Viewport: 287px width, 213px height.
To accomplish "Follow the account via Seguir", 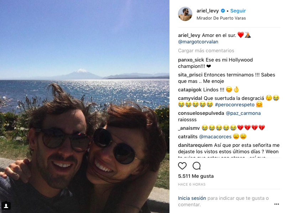I will pos(238,11).
